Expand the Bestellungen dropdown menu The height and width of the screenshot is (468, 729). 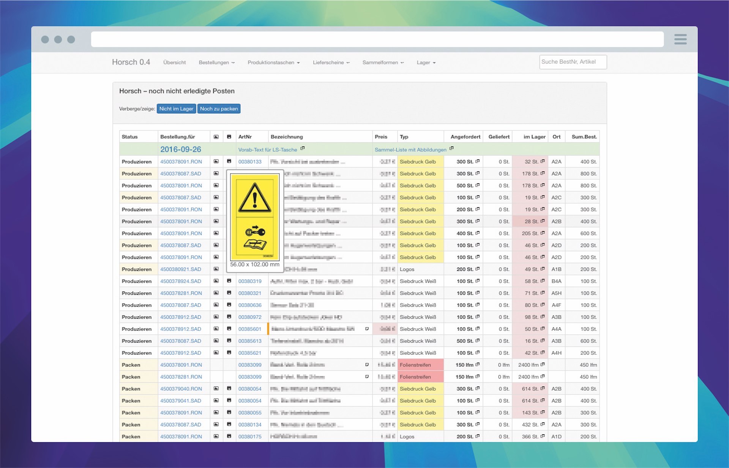pos(216,63)
